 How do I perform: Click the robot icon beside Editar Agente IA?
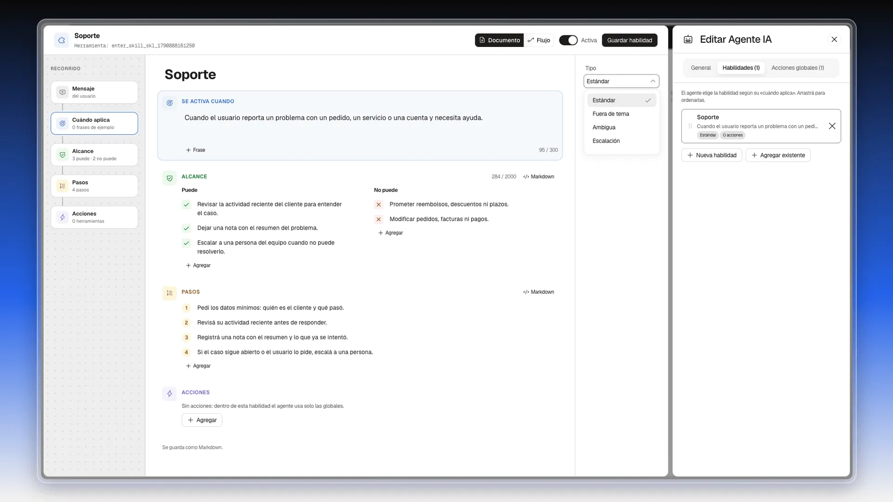688,40
